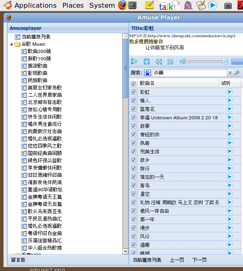
Task: Collapse the 谷歌 Music folder
Action: click(11, 44)
